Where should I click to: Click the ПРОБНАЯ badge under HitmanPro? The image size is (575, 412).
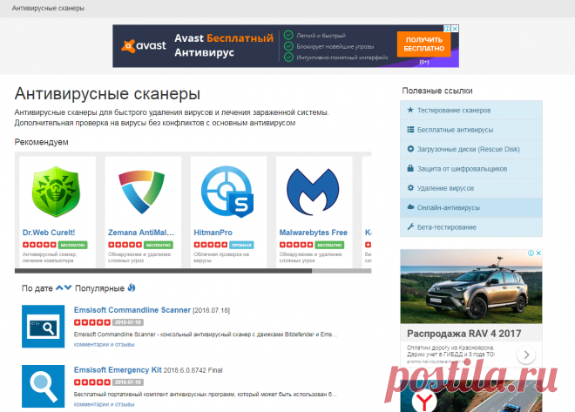coord(241,245)
